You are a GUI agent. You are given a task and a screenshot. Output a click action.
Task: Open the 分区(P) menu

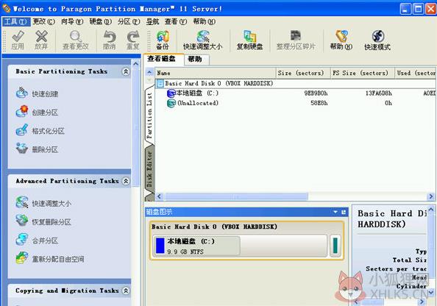[x=129, y=21]
